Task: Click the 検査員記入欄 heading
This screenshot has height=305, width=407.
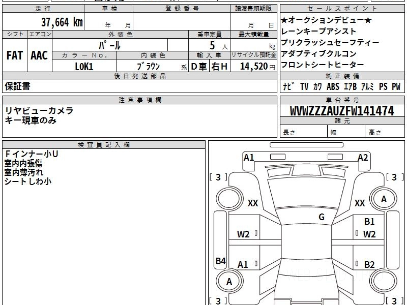Action: coord(104,144)
